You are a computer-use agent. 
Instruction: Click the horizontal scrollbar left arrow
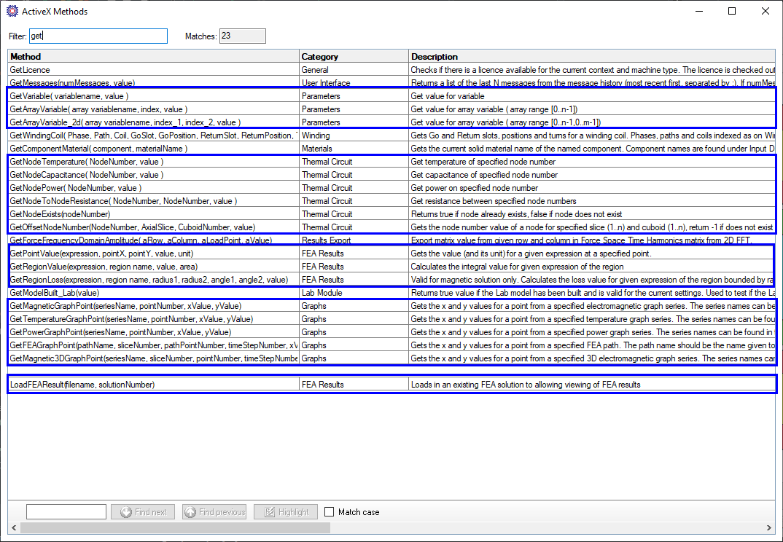[14, 527]
